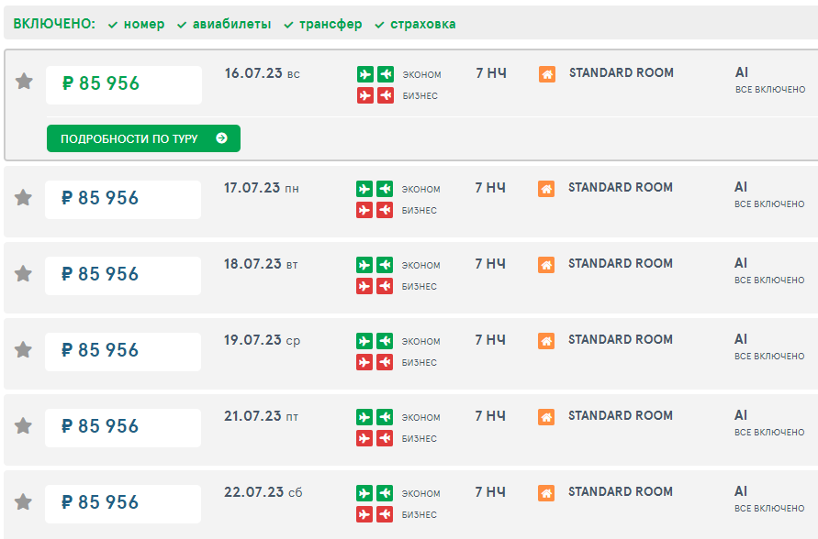Click STANDARD ROOM on 19.07.23 row

click(x=621, y=339)
